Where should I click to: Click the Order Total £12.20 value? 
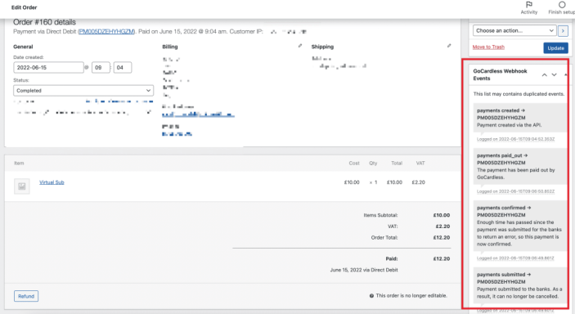point(442,238)
